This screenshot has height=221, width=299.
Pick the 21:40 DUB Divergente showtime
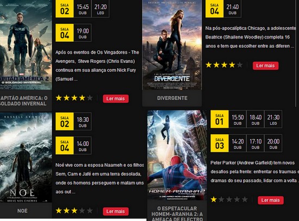click(233, 9)
